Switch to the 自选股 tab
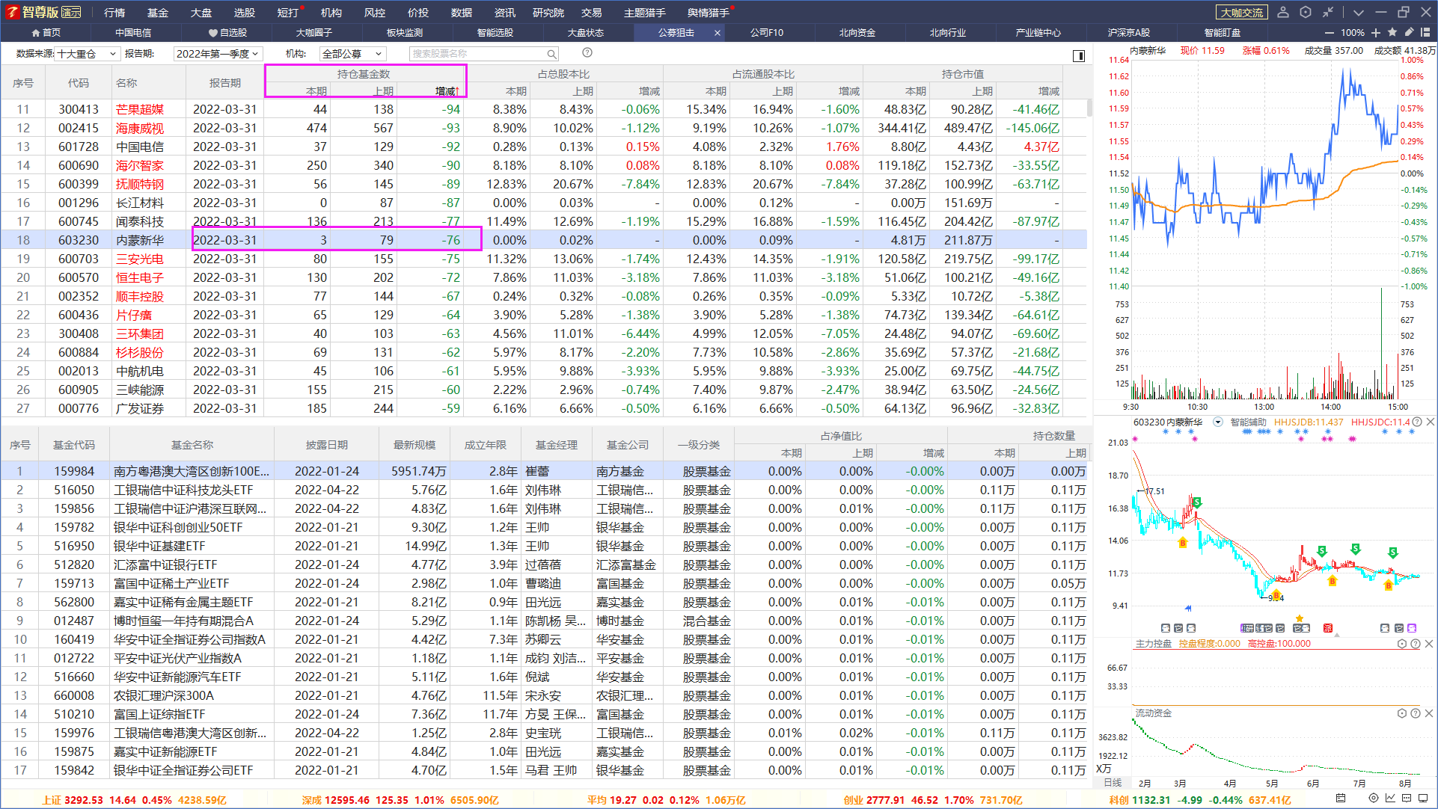The image size is (1438, 809). pos(228,33)
